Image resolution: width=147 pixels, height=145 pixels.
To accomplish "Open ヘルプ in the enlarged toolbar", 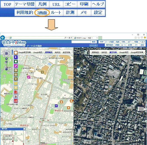I will (x=98, y=4).
